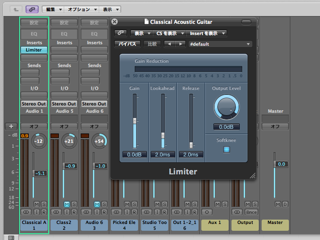
Task: Click the Classical A channel name label
Action: pyautogui.click(x=34, y=225)
